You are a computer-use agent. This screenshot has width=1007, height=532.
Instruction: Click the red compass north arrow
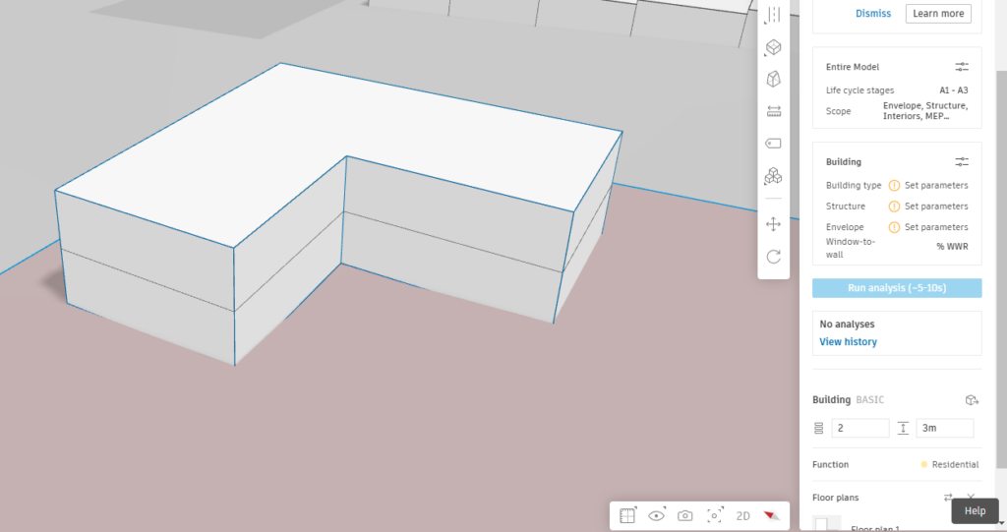pos(771,515)
